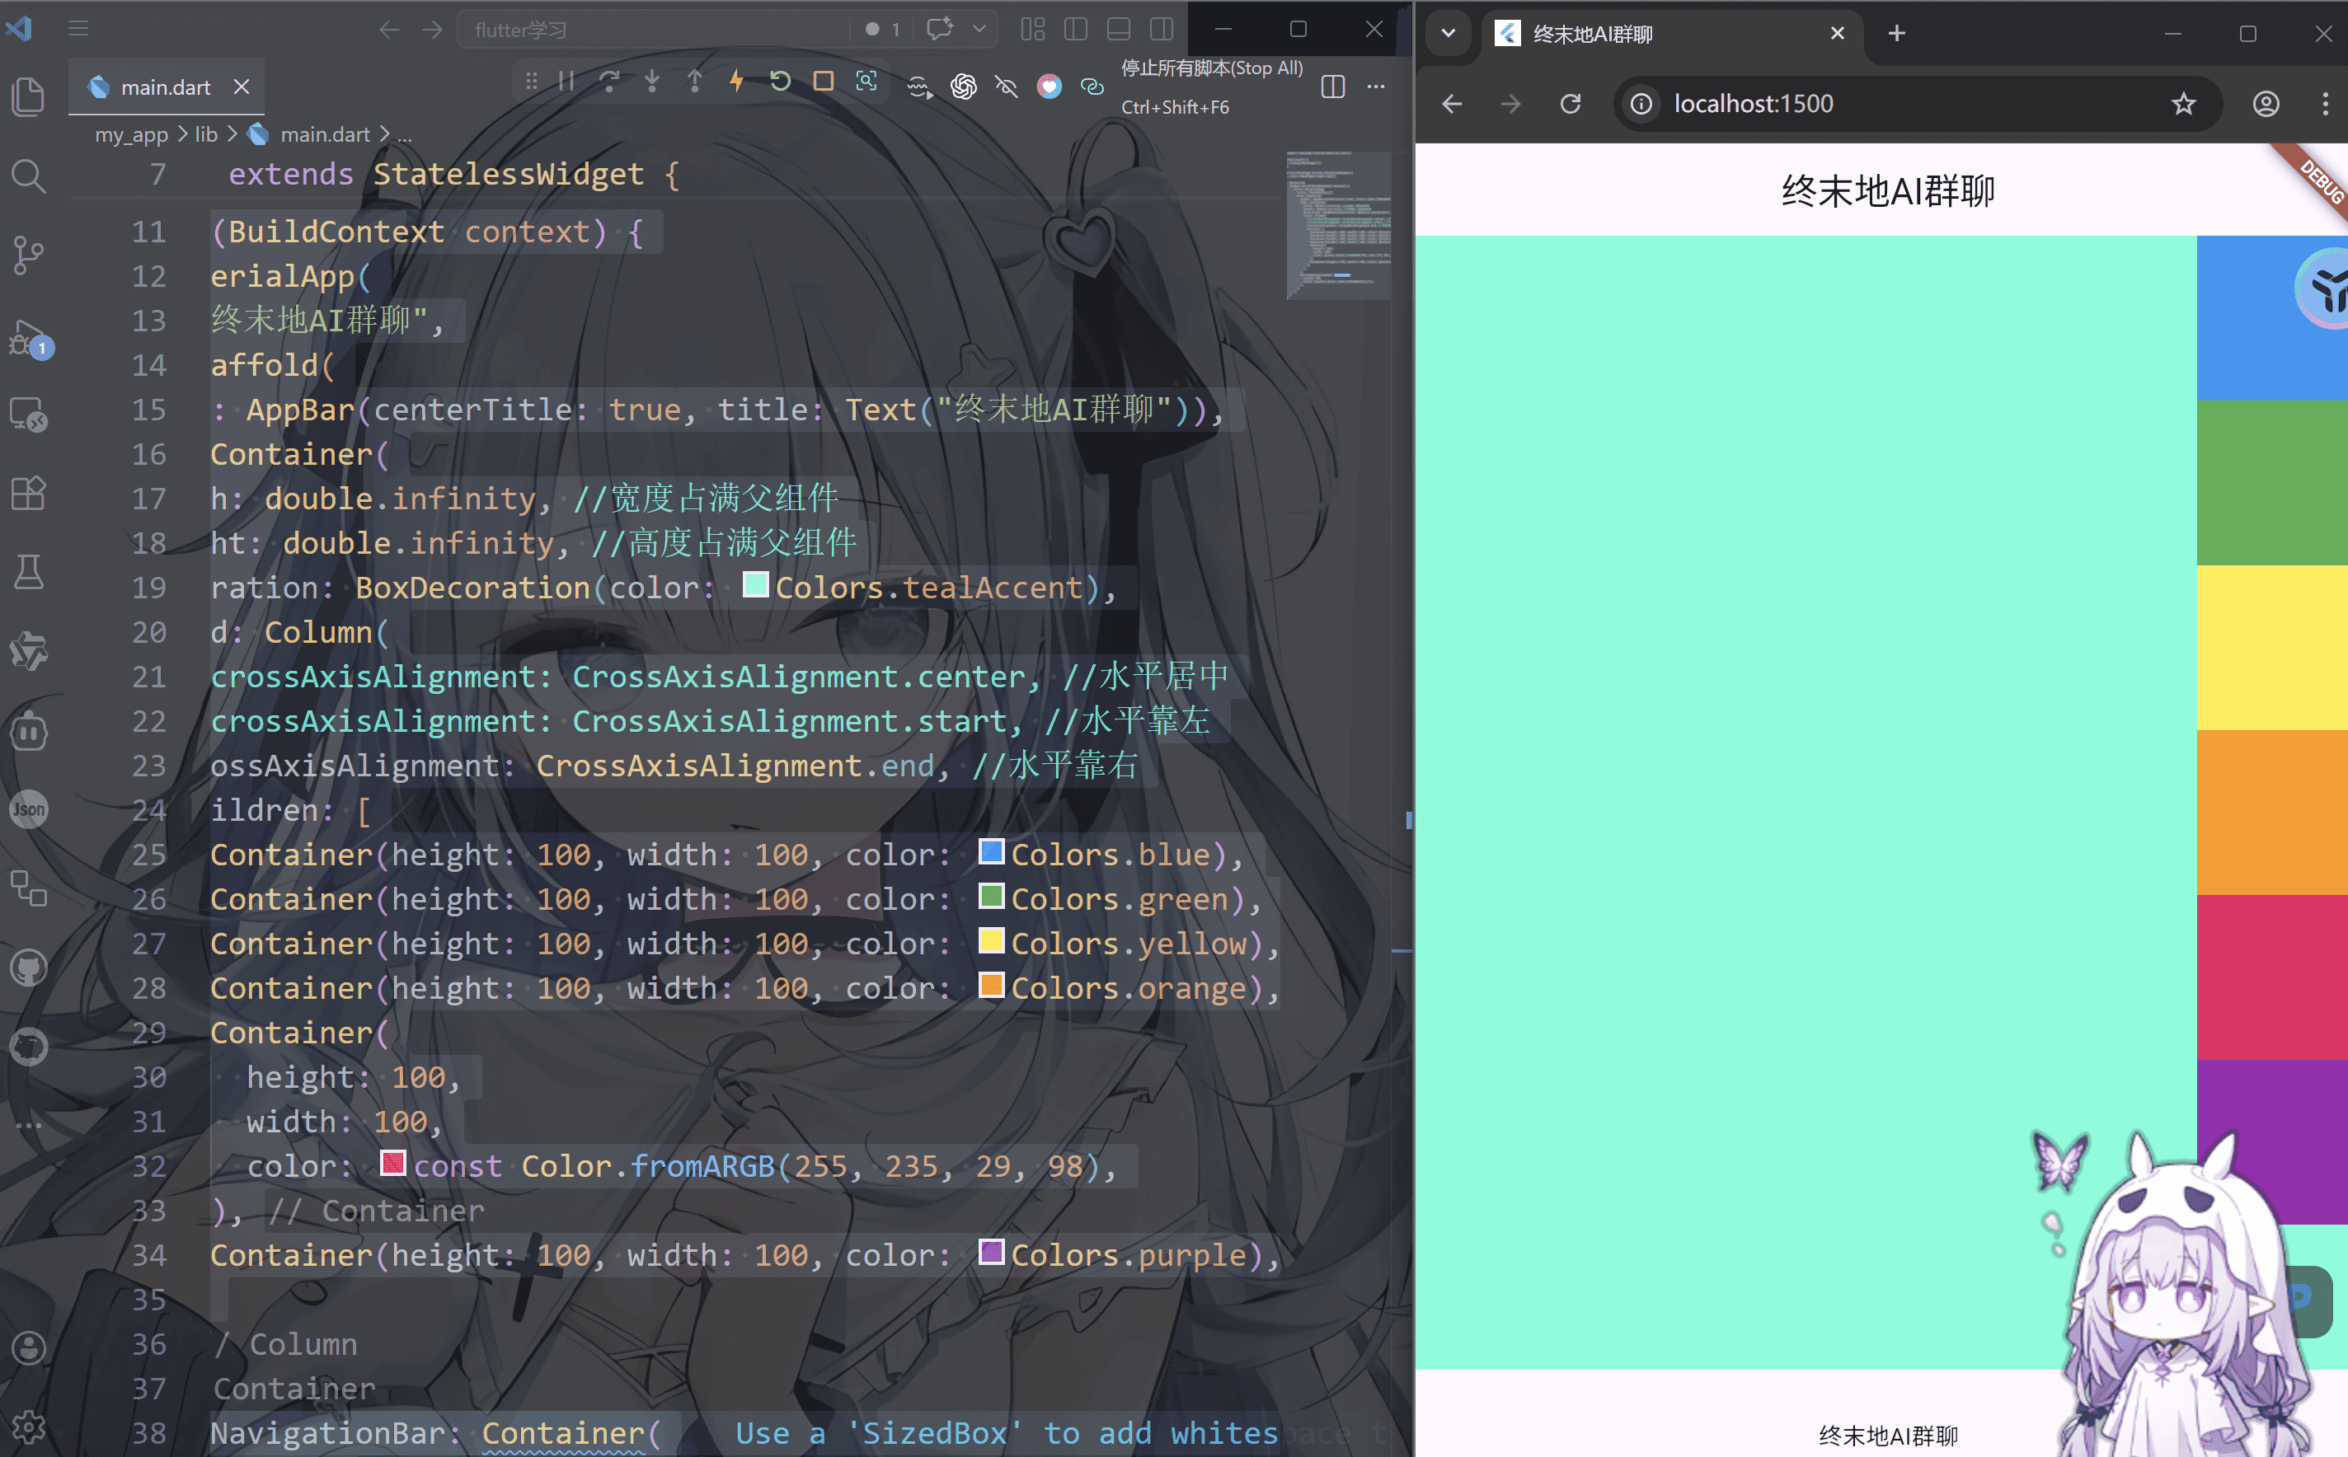
Task: Open the Chrome profile button
Action: click(2266, 104)
